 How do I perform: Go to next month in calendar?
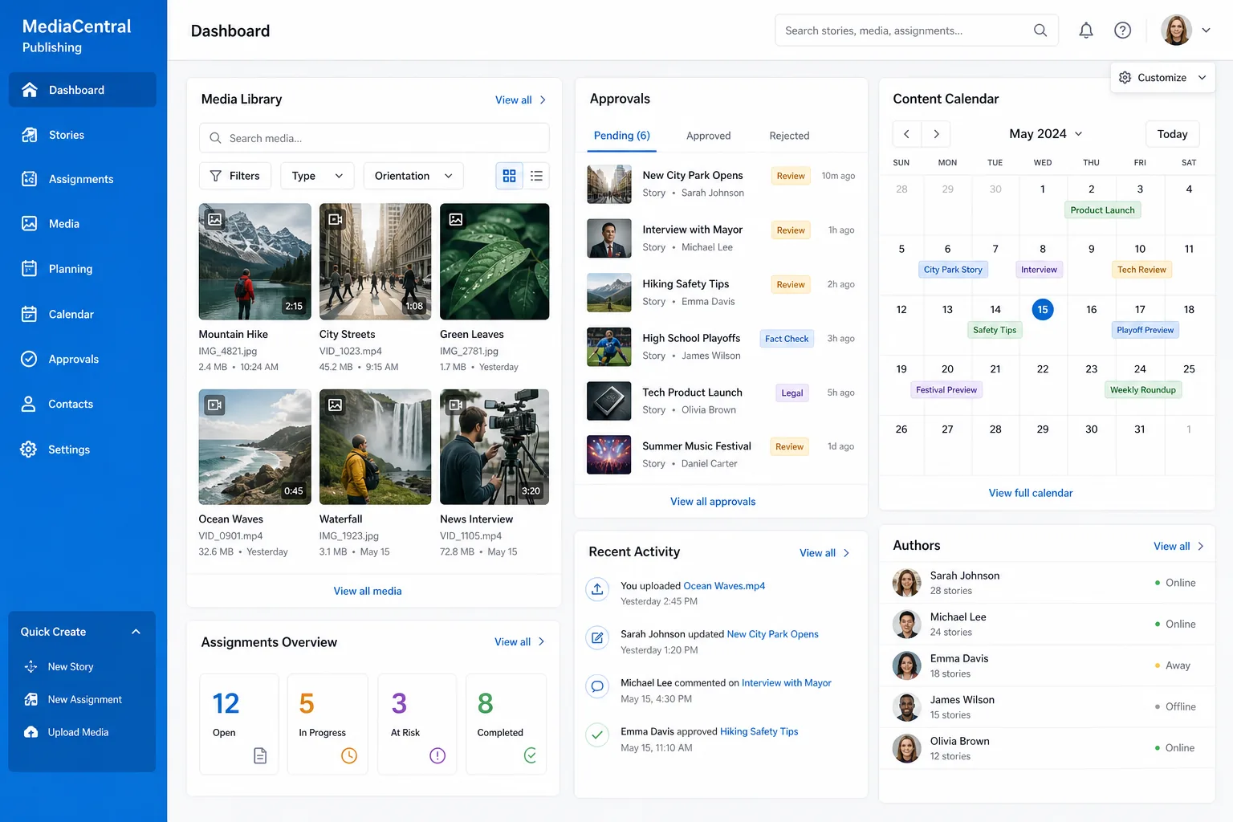coord(936,134)
